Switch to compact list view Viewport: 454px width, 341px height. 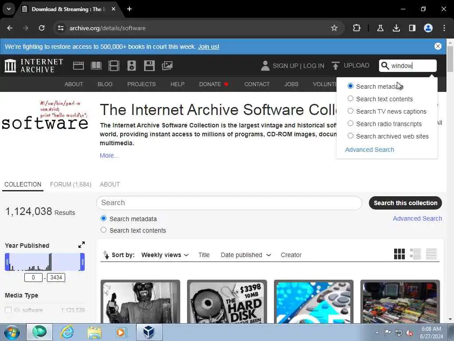click(431, 254)
